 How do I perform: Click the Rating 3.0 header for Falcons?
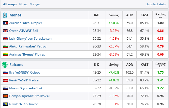[160, 65]
